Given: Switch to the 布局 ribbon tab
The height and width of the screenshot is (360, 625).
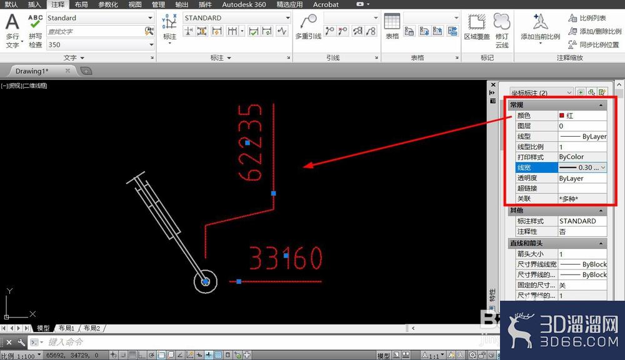Looking at the screenshot, I should coord(81,4).
